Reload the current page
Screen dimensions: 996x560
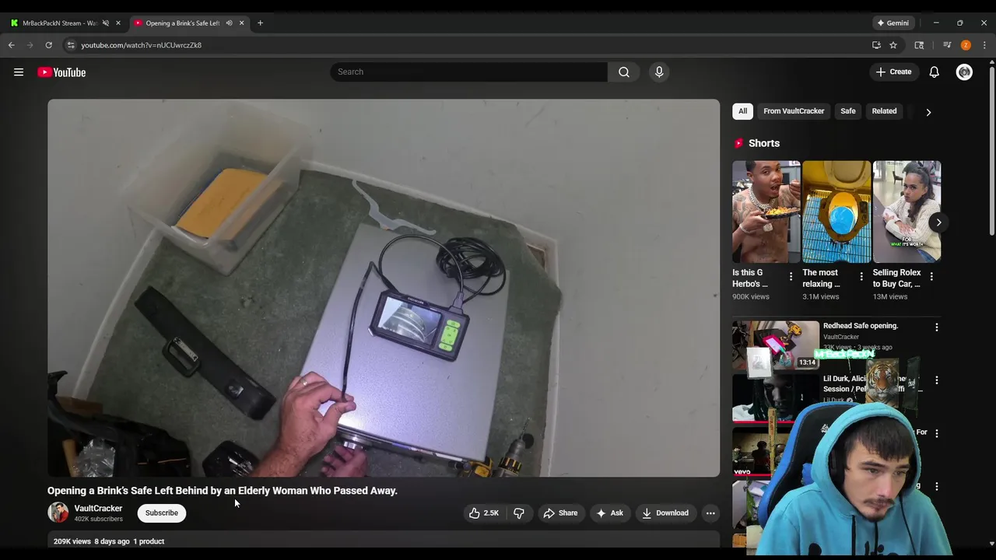pyautogui.click(x=48, y=45)
